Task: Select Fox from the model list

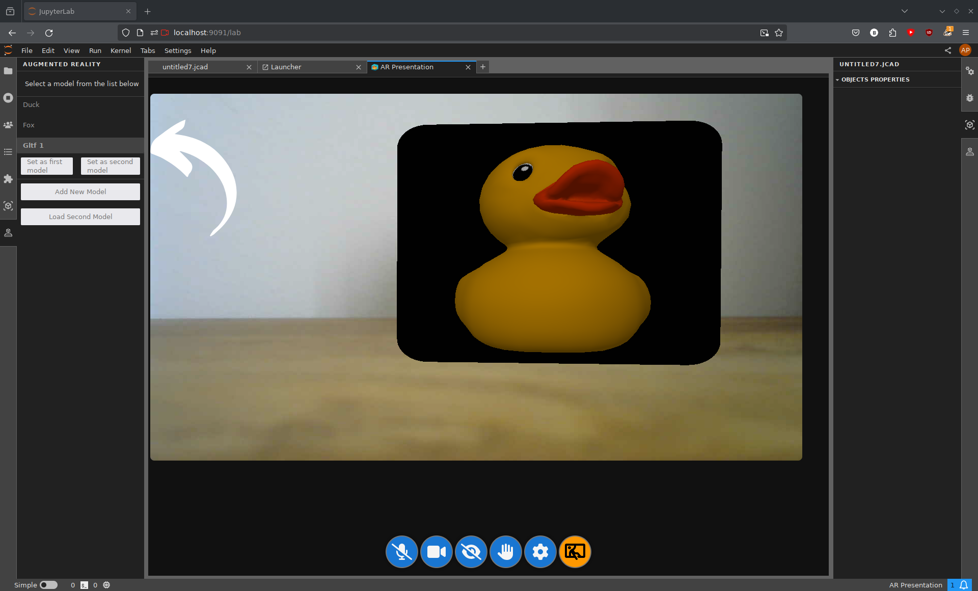Action: pyautogui.click(x=29, y=125)
